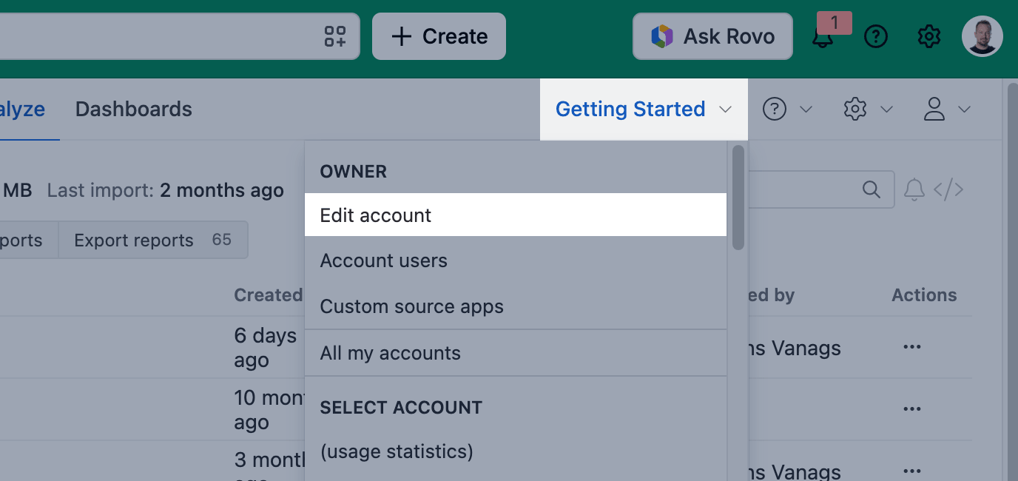Open the eazyBI gear settings dropdown

(x=868, y=110)
